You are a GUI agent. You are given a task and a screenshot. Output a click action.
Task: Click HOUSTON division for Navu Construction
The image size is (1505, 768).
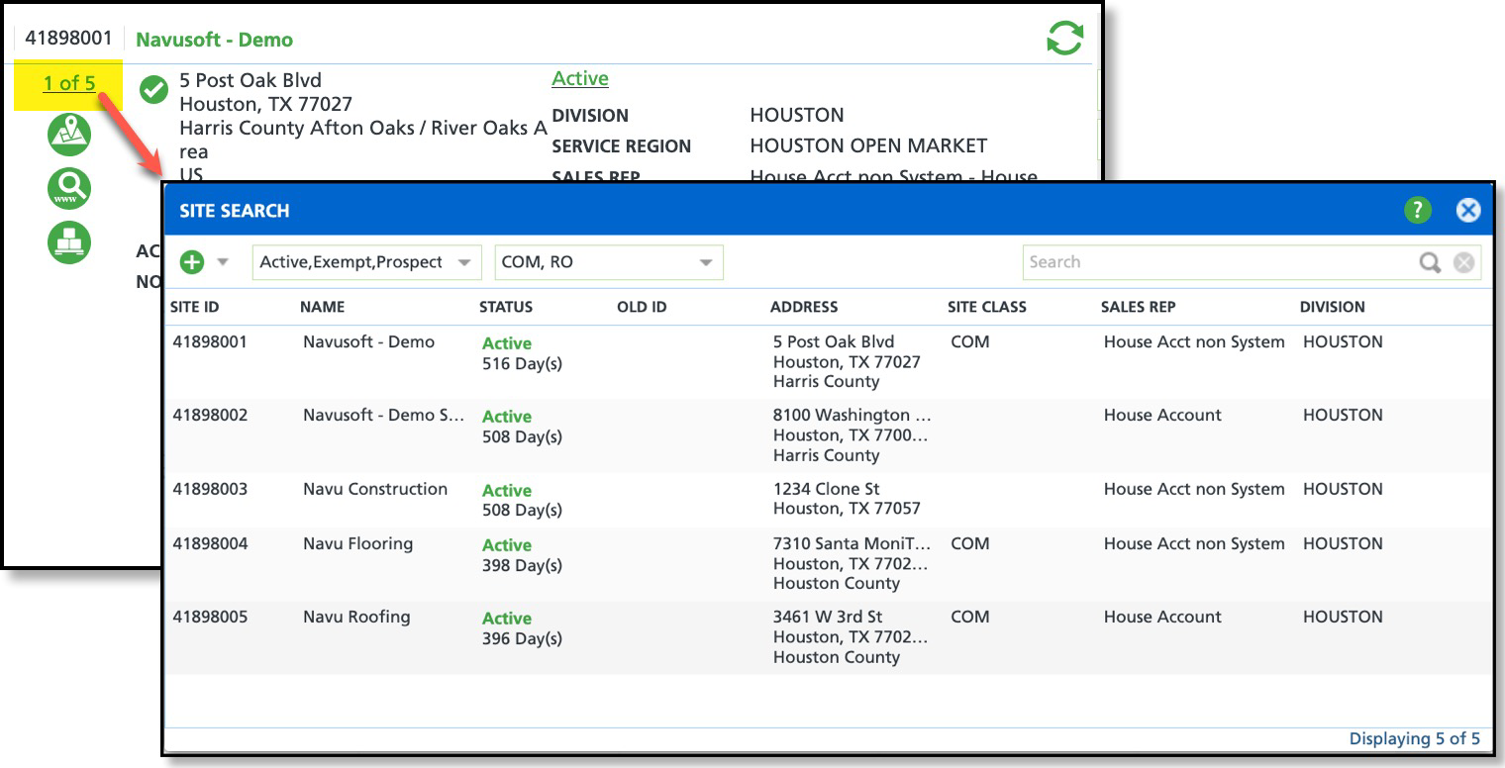[1343, 490]
